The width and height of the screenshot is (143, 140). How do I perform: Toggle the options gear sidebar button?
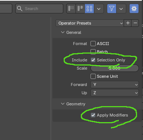[x=134, y=9]
